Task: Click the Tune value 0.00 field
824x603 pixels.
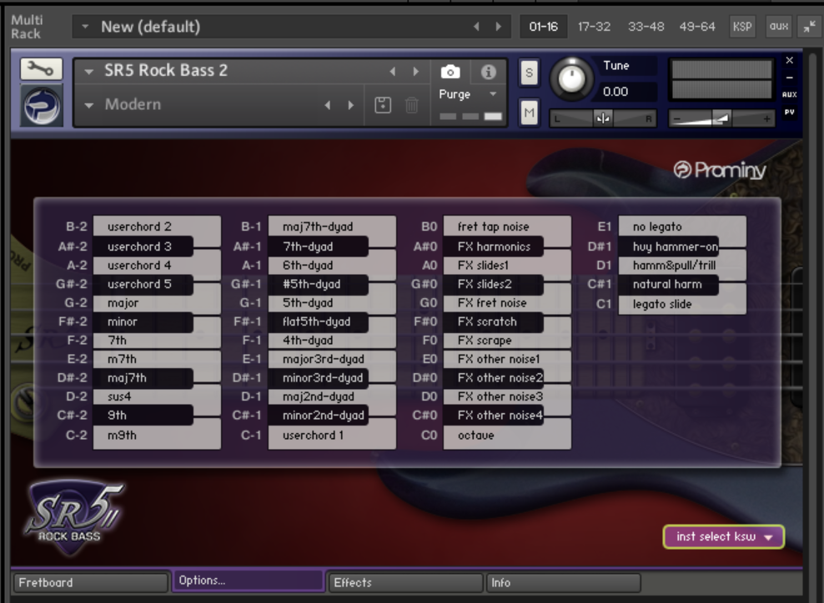Action: pyautogui.click(x=628, y=92)
